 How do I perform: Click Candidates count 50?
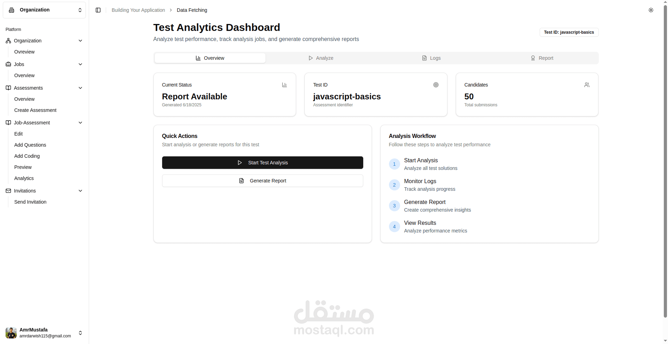tap(469, 97)
